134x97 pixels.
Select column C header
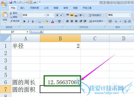click(95, 38)
